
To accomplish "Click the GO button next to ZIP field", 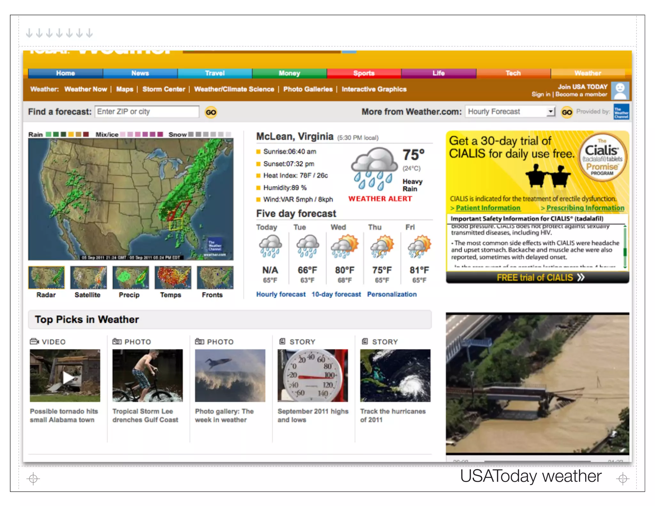I will coord(211,112).
